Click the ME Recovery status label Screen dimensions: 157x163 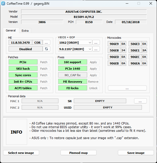[x=73, y=82]
